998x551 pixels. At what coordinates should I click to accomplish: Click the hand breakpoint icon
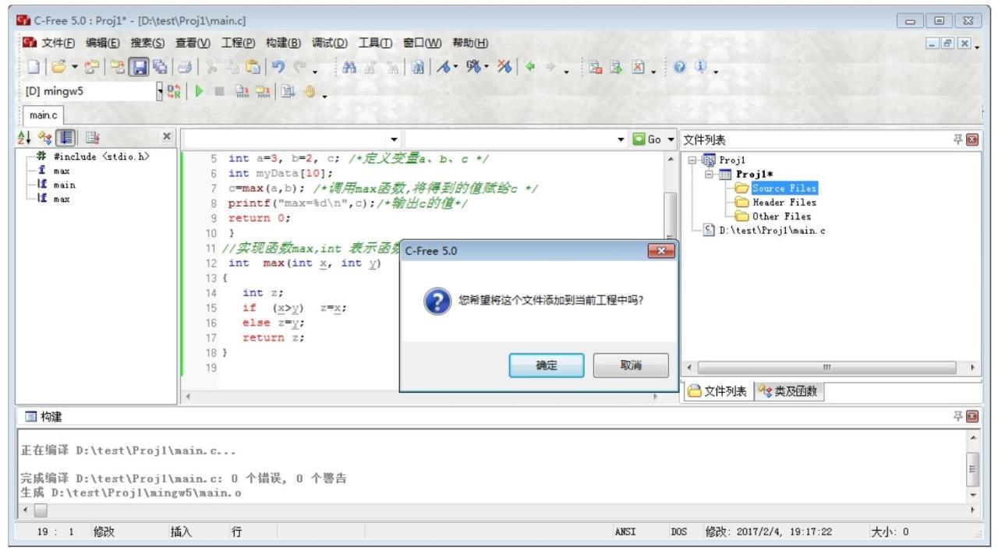pyautogui.click(x=310, y=91)
